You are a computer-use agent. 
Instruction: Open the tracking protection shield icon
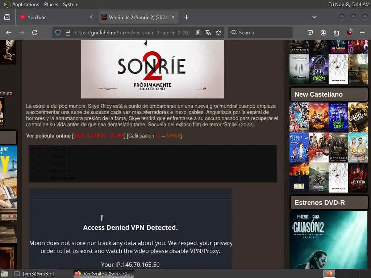[x=58, y=33]
